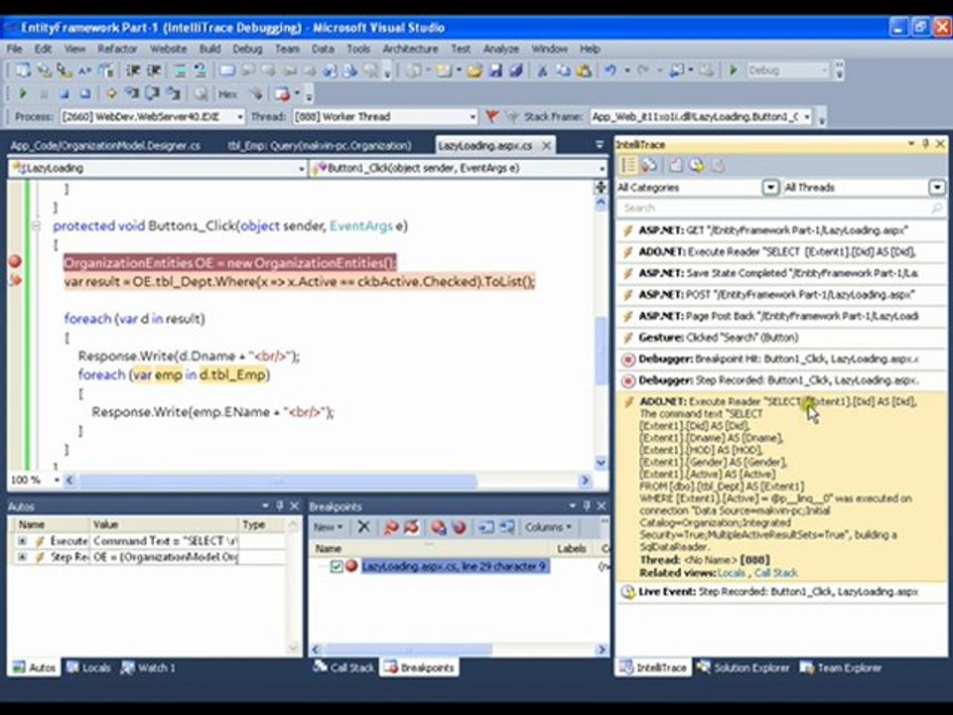The height and width of the screenshot is (715, 953).
Task: Click the Show Next Statement yellow arrow
Action: click(x=111, y=93)
